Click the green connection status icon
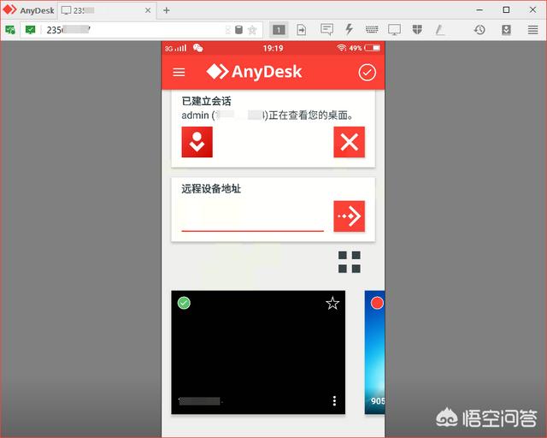 coord(10,30)
